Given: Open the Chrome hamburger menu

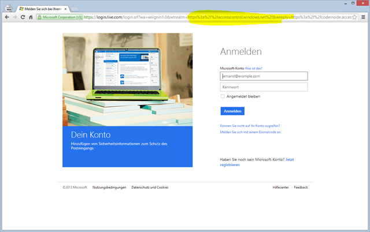Looking at the screenshot, I should [363, 17].
